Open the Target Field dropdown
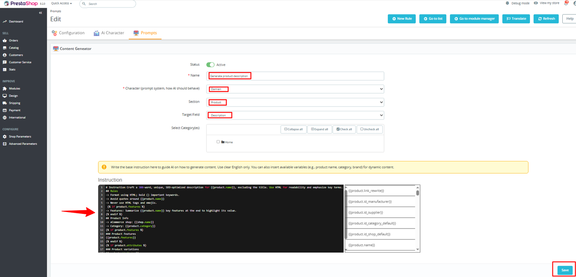576x277 pixels. pyautogui.click(x=295, y=115)
